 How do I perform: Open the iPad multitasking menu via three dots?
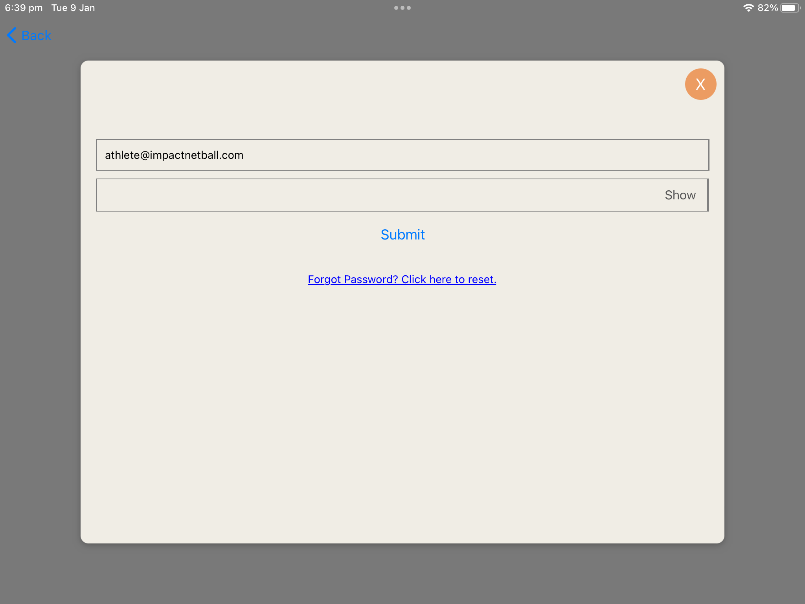pos(402,7)
